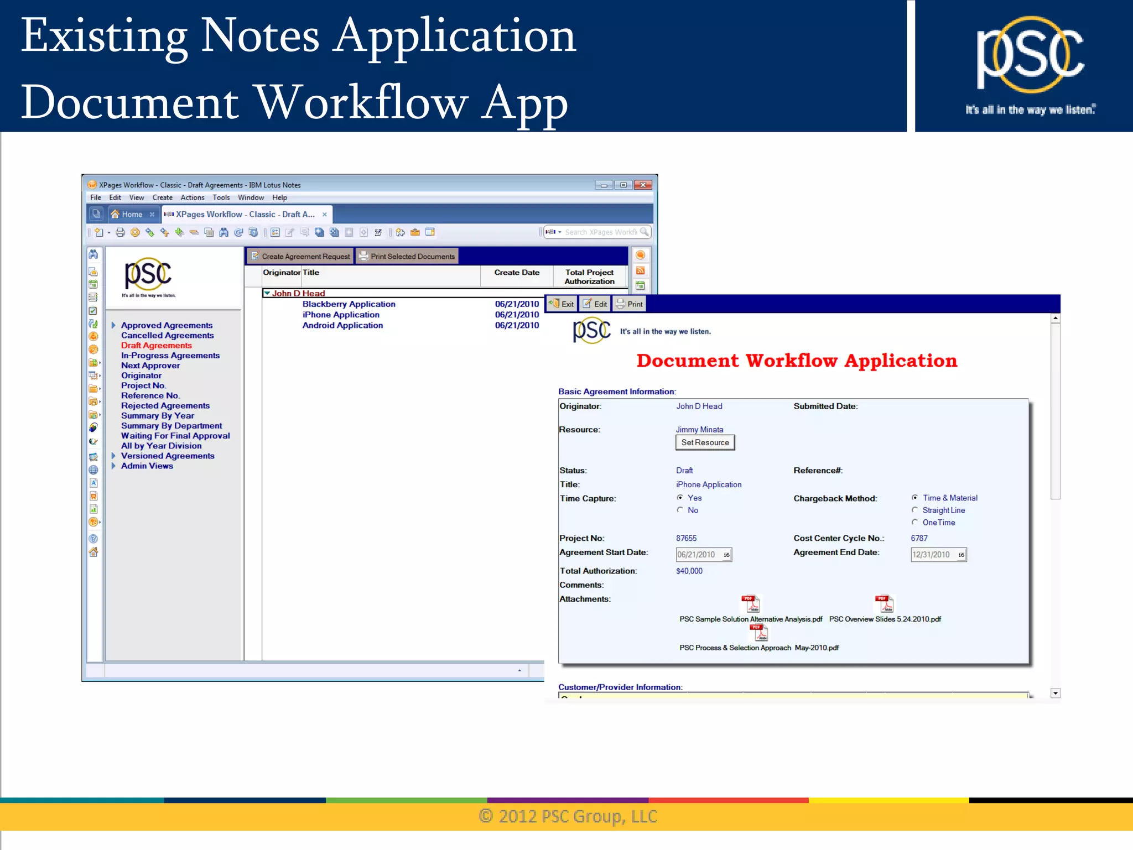Screen dimensions: 1133x850
Task: Click the orange briefcase toolbar icon
Action: click(415, 232)
